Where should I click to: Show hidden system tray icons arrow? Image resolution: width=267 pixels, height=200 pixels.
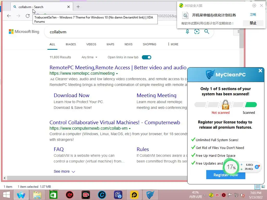point(205,195)
